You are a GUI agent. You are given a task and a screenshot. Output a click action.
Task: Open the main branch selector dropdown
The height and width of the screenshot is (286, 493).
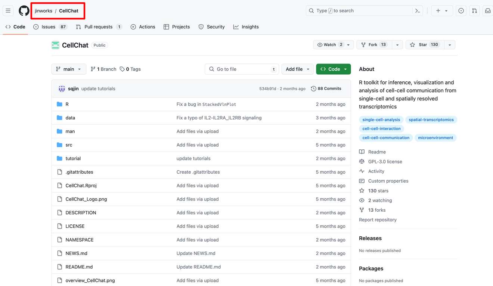[69, 69]
